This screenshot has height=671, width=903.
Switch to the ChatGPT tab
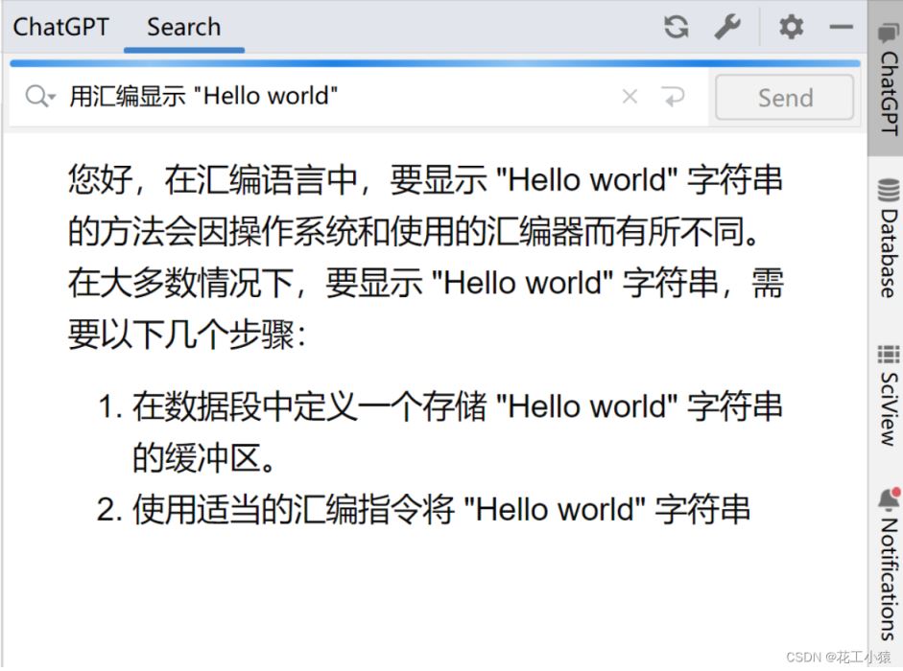click(60, 27)
